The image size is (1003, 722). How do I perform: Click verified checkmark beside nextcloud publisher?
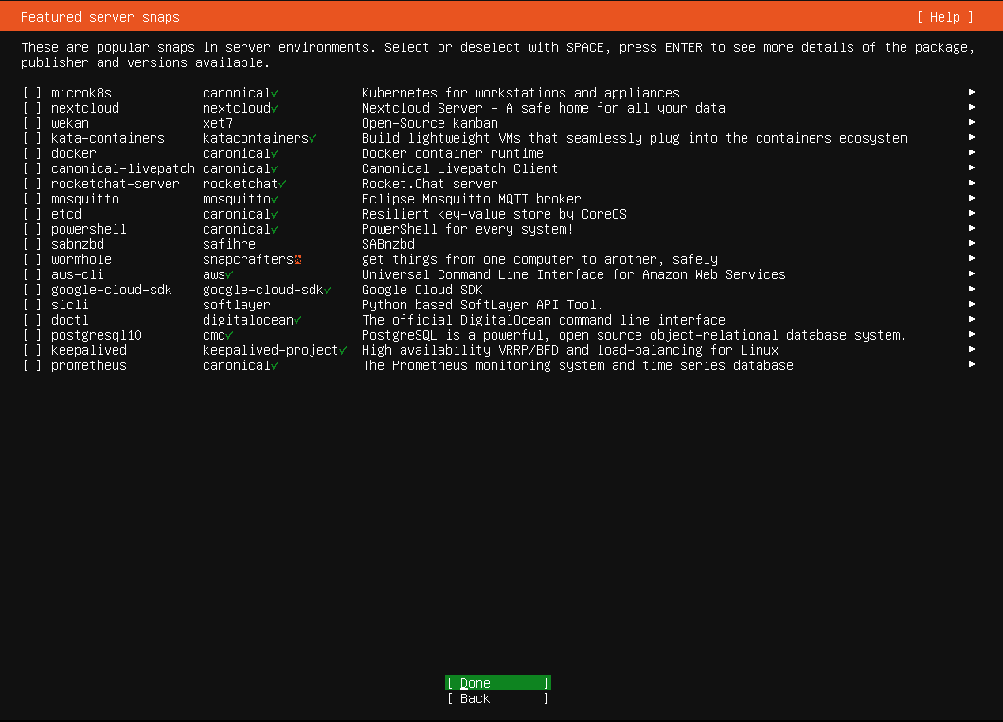(275, 109)
